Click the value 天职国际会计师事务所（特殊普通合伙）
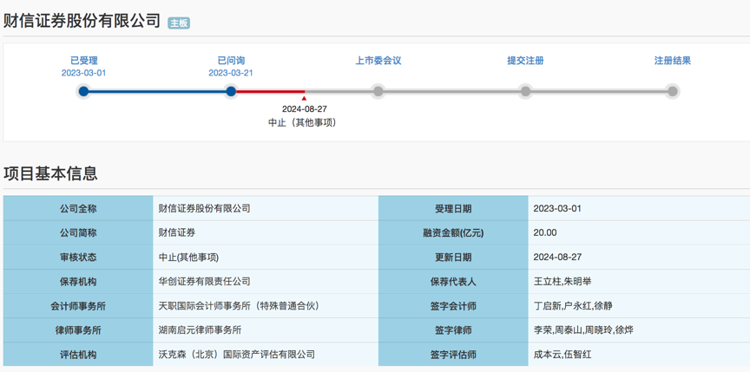The width and height of the screenshot is (750, 372). (240, 305)
